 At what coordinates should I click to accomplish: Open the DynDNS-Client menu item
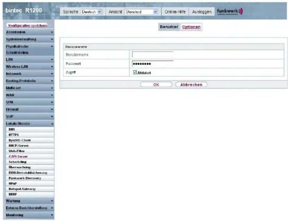pyautogui.click(x=30, y=140)
